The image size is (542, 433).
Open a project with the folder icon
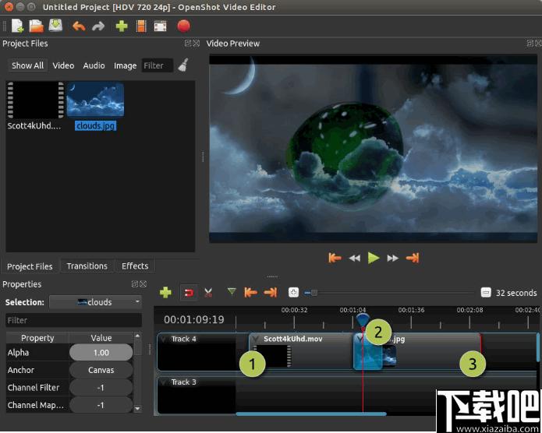tap(37, 26)
